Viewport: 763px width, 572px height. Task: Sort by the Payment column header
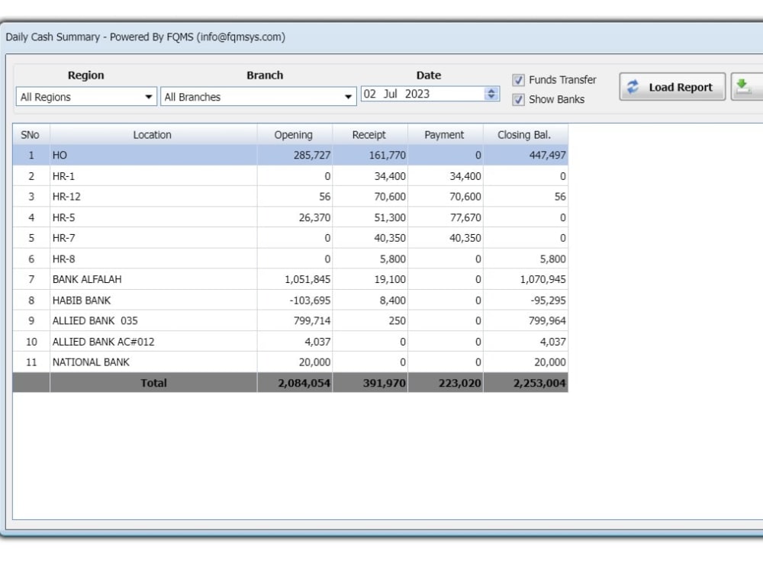click(445, 135)
